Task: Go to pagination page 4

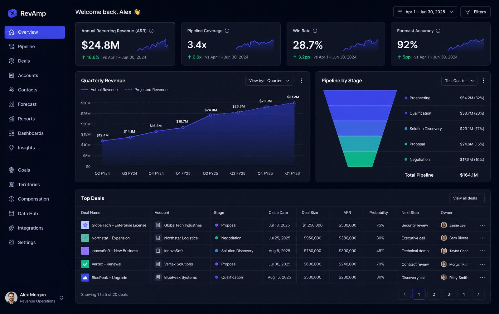Action: tap(464, 294)
